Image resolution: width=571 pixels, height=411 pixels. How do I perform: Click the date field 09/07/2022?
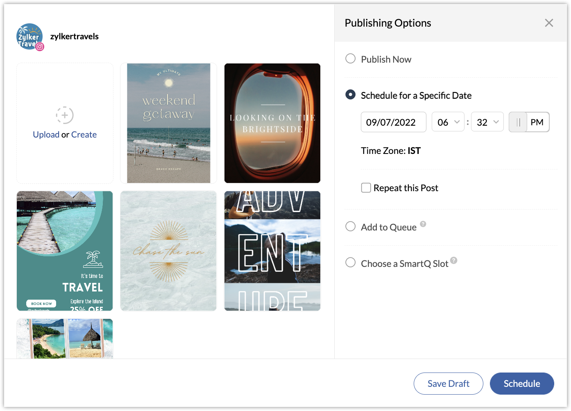pos(394,122)
